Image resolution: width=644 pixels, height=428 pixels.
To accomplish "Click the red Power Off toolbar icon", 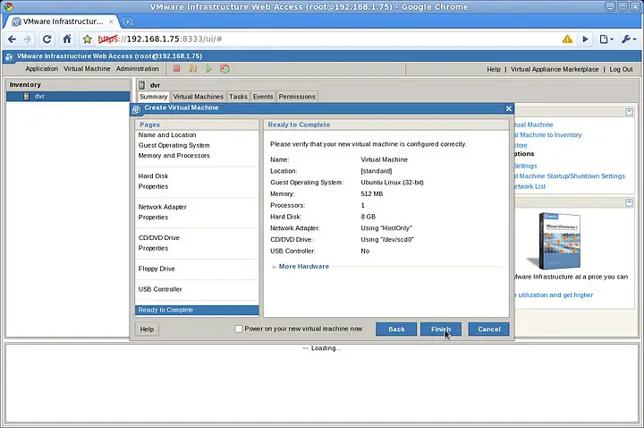I will click(176, 69).
